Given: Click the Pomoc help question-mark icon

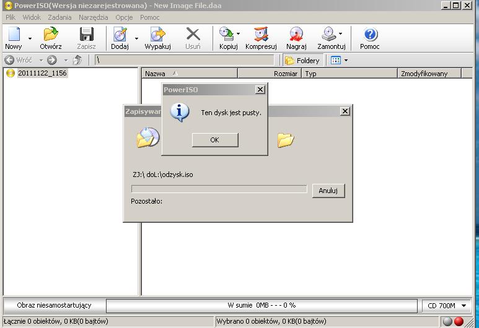Looking at the screenshot, I should click(370, 34).
